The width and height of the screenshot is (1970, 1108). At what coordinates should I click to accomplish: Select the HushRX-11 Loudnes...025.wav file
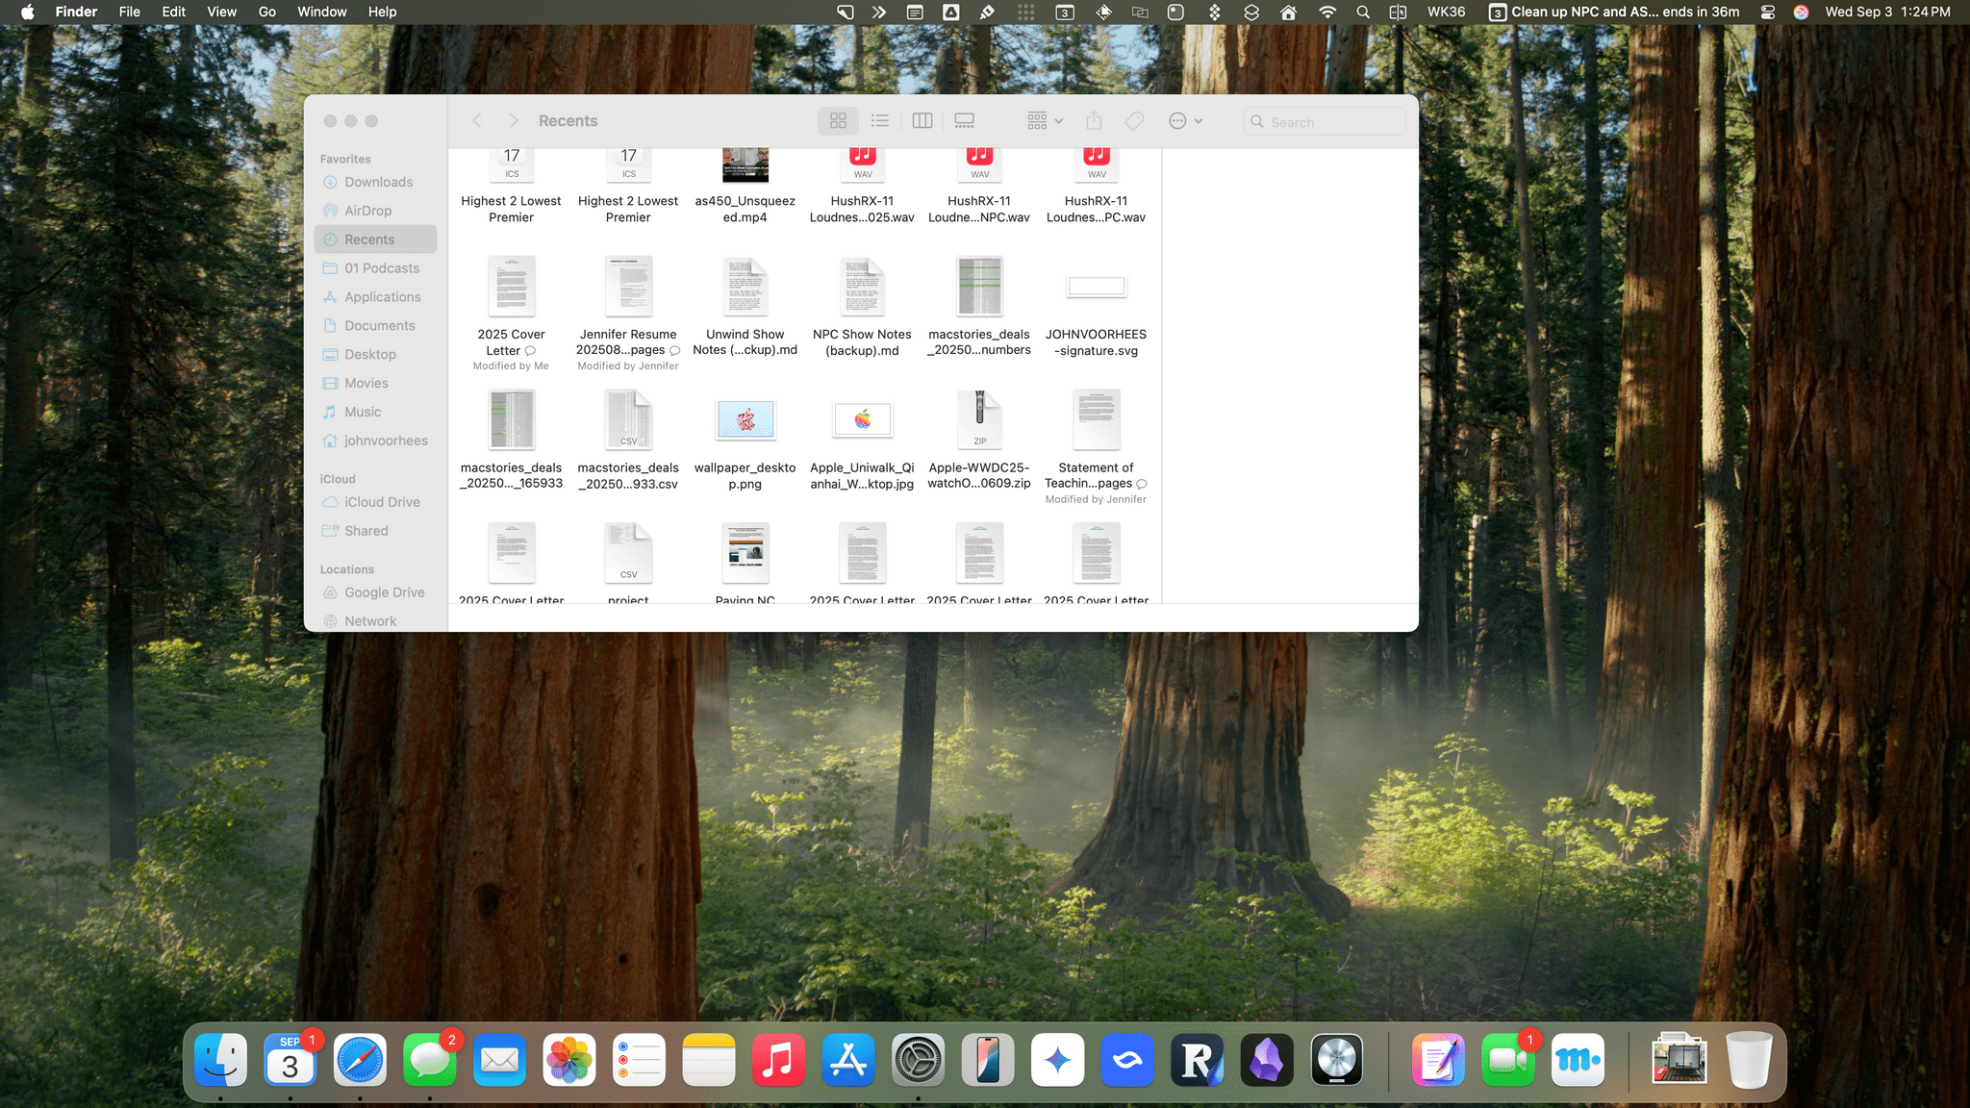pos(862,165)
